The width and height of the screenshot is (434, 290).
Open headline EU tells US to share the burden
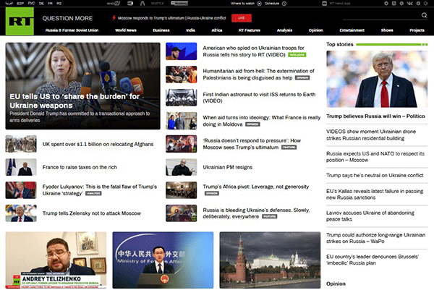[75, 101]
